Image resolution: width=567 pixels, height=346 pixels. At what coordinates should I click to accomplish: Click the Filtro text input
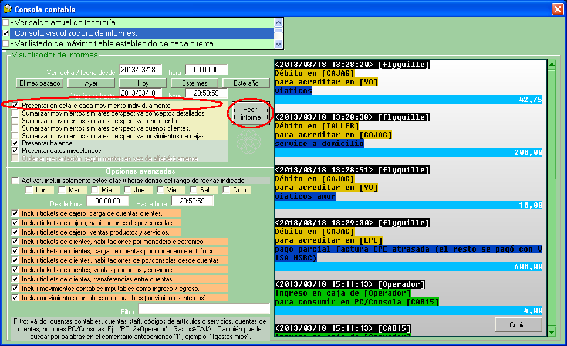[204, 309]
